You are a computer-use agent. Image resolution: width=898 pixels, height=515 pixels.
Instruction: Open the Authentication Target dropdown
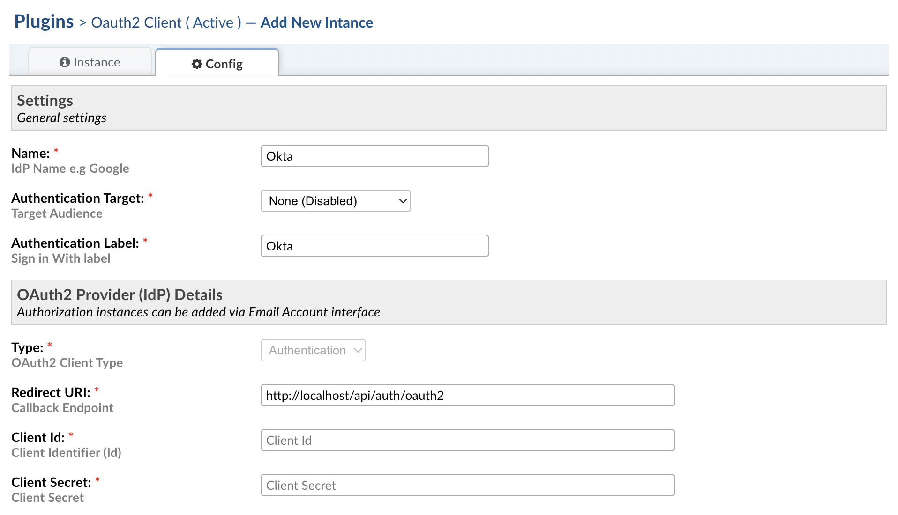tap(335, 201)
